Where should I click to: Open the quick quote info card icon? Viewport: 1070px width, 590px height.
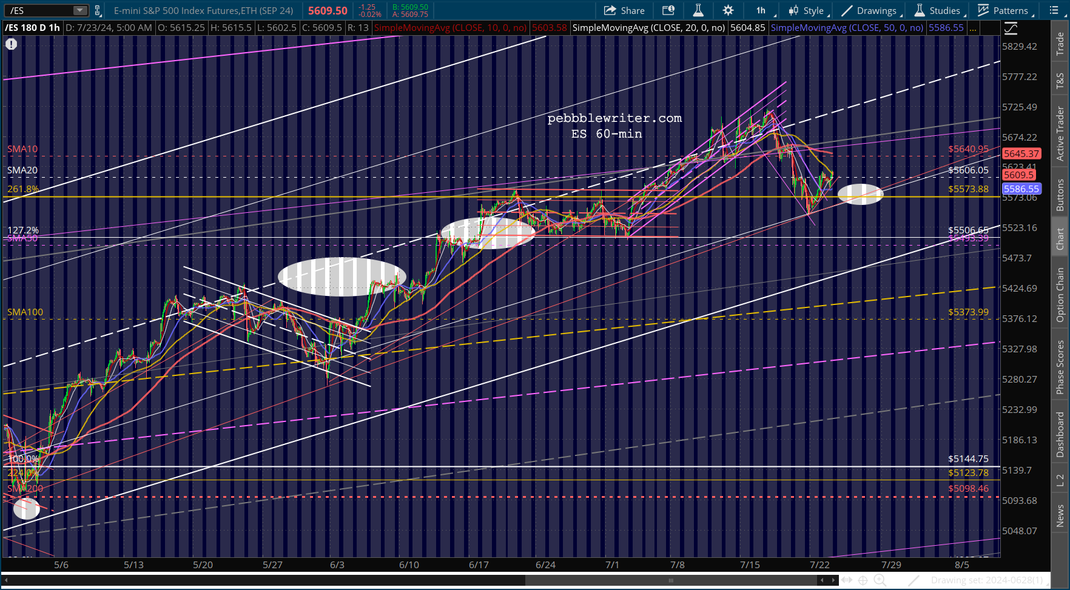point(668,10)
